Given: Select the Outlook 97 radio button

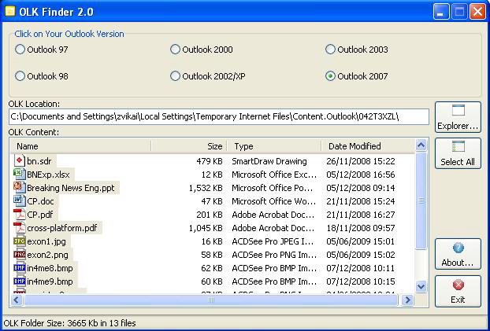Looking at the screenshot, I should [x=20, y=50].
